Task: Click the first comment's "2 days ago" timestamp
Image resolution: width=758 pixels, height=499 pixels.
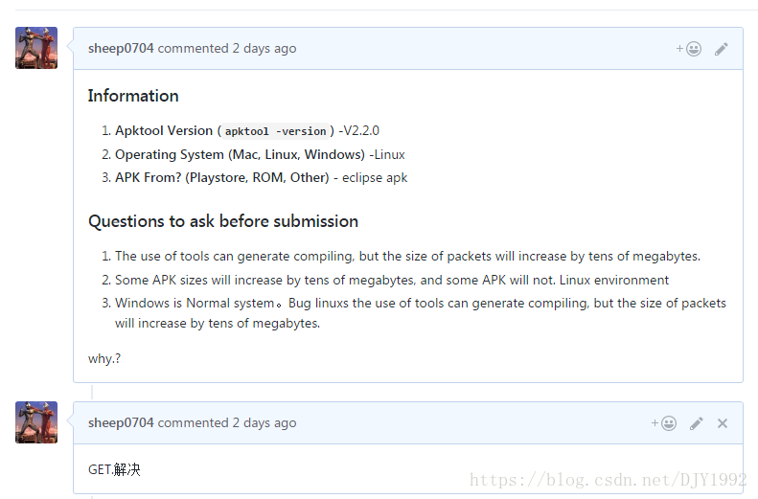Action: pos(264,49)
